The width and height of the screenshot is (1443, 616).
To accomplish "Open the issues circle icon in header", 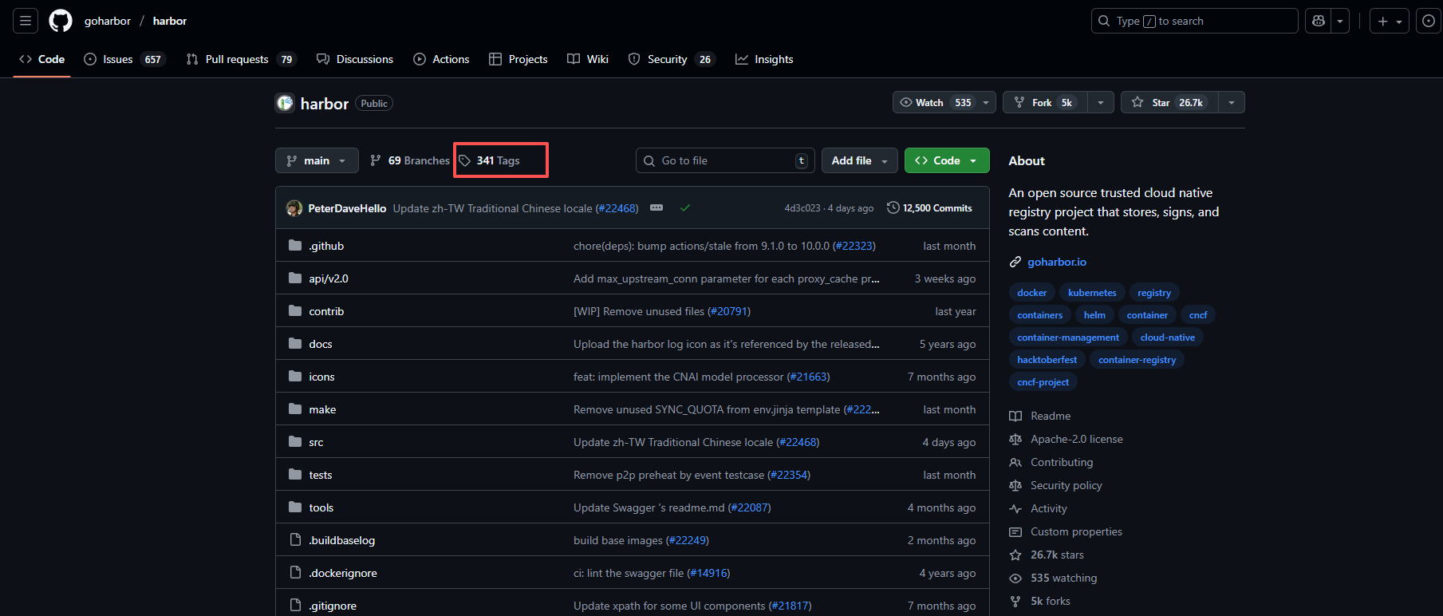I will [x=1429, y=21].
